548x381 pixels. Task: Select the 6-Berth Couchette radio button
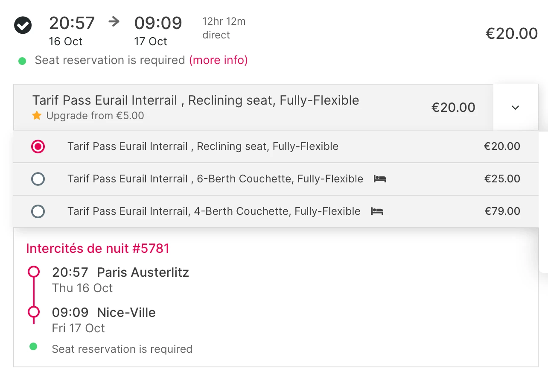coord(38,179)
